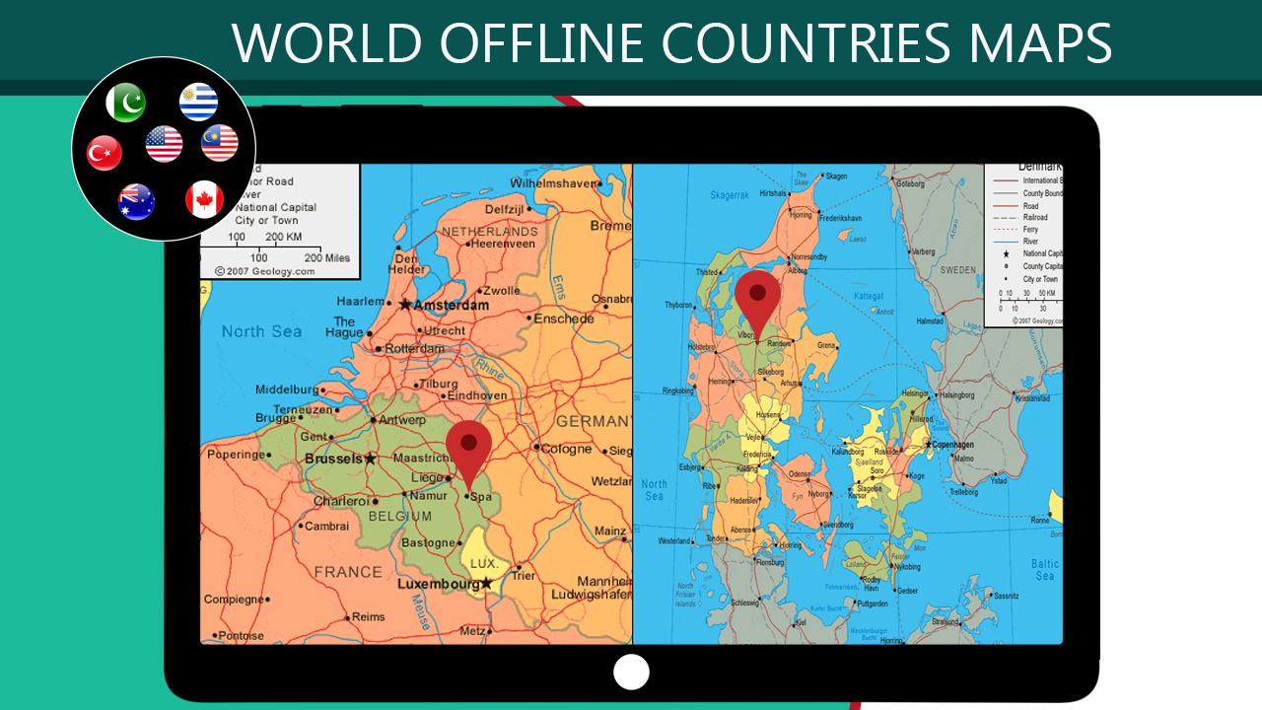Select the Utrecht label on map
The height and width of the screenshot is (710, 1262).
[445, 330]
